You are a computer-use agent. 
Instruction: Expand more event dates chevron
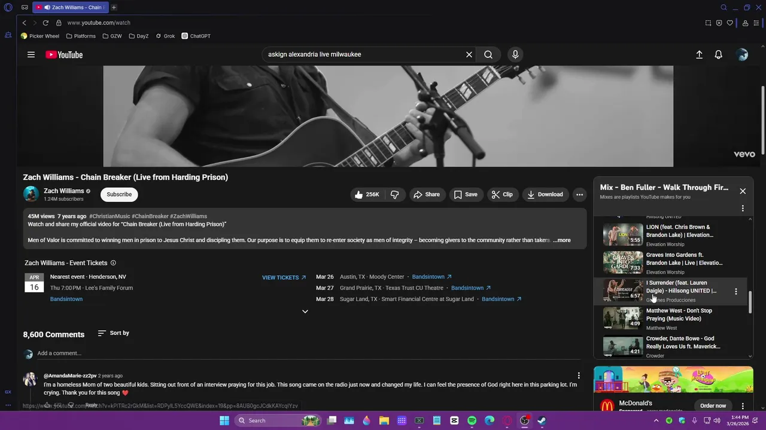tap(305, 311)
